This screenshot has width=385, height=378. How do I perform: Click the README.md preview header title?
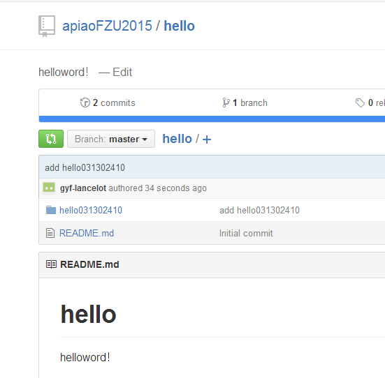pyautogui.click(x=89, y=264)
